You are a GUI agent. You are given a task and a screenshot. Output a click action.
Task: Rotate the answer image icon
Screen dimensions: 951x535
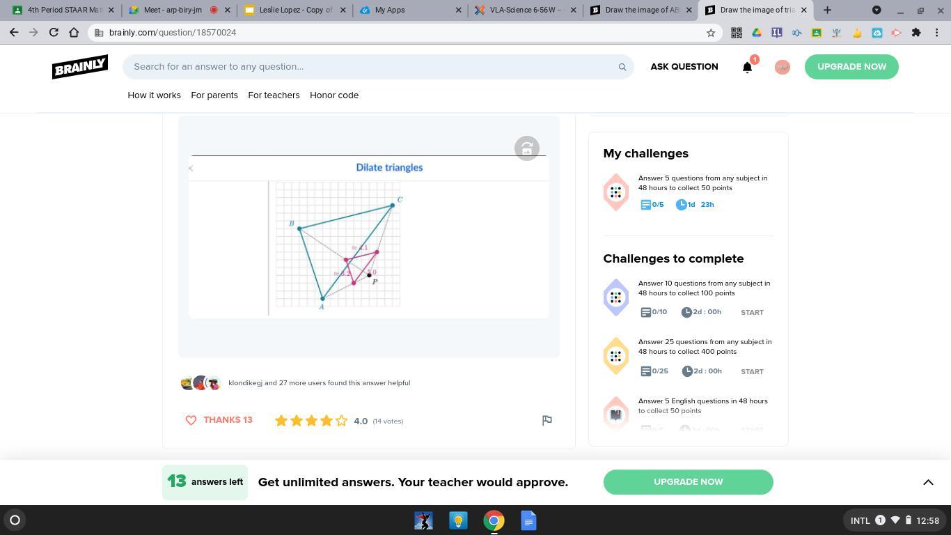pyautogui.click(x=527, y=148)
